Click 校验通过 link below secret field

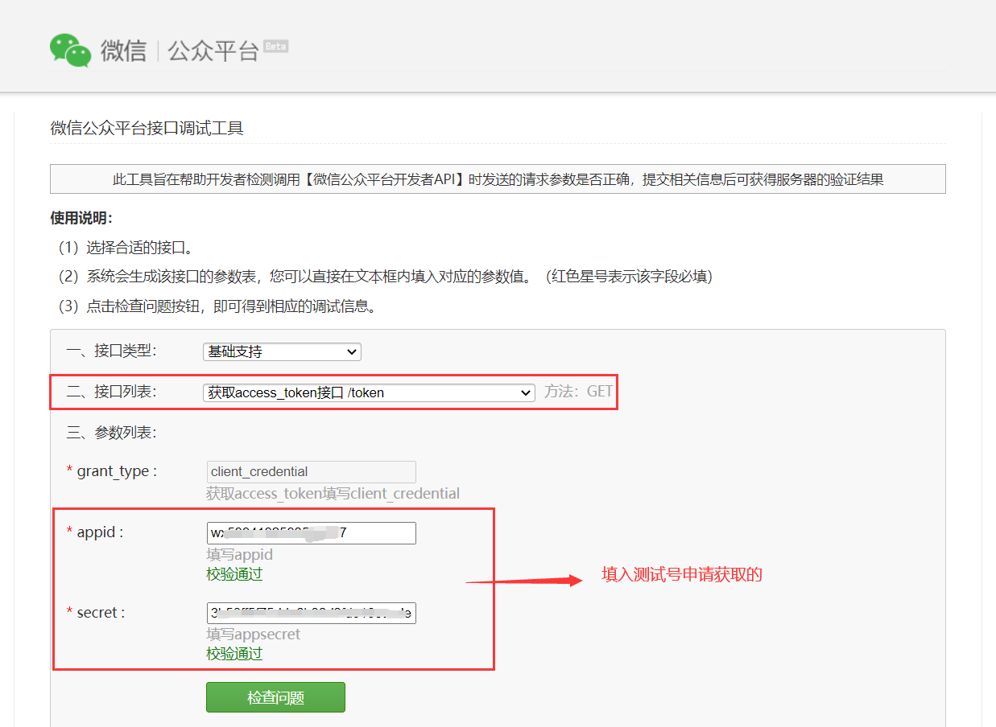click(x=234, y=653)
